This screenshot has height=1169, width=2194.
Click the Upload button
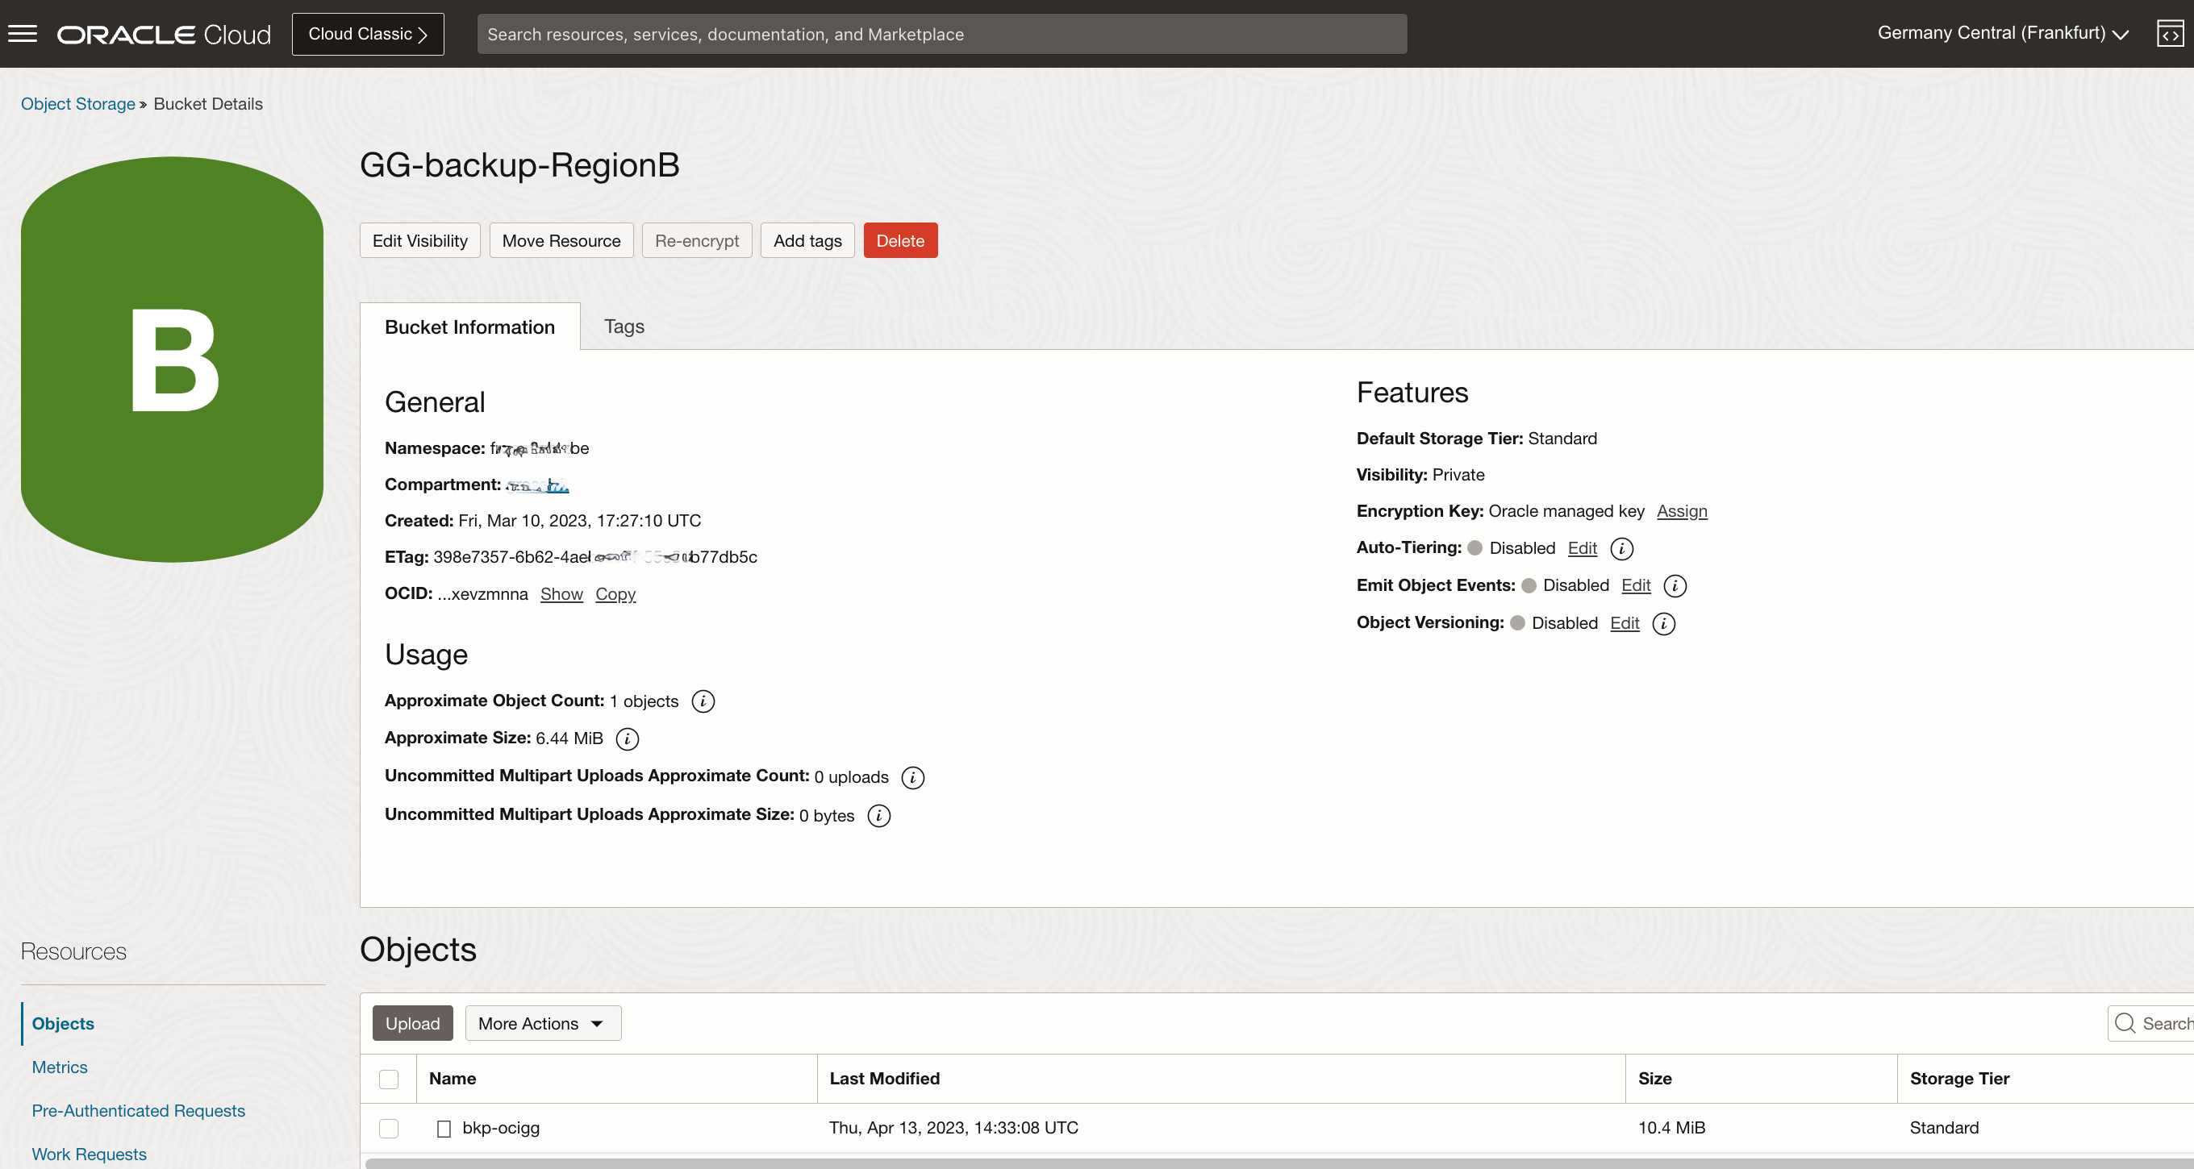(x=412, y=1023)
